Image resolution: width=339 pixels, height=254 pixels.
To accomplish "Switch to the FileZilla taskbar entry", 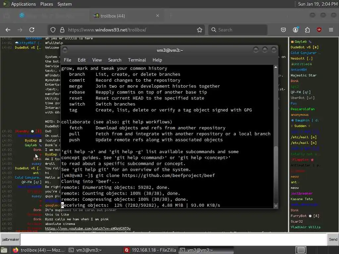I will (150, 250).
